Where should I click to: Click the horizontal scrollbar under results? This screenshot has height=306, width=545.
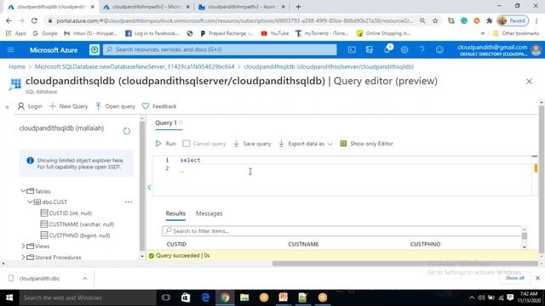(x=405, y=263)
